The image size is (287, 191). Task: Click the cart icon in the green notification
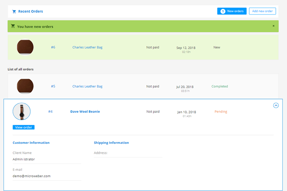(13, 26)
